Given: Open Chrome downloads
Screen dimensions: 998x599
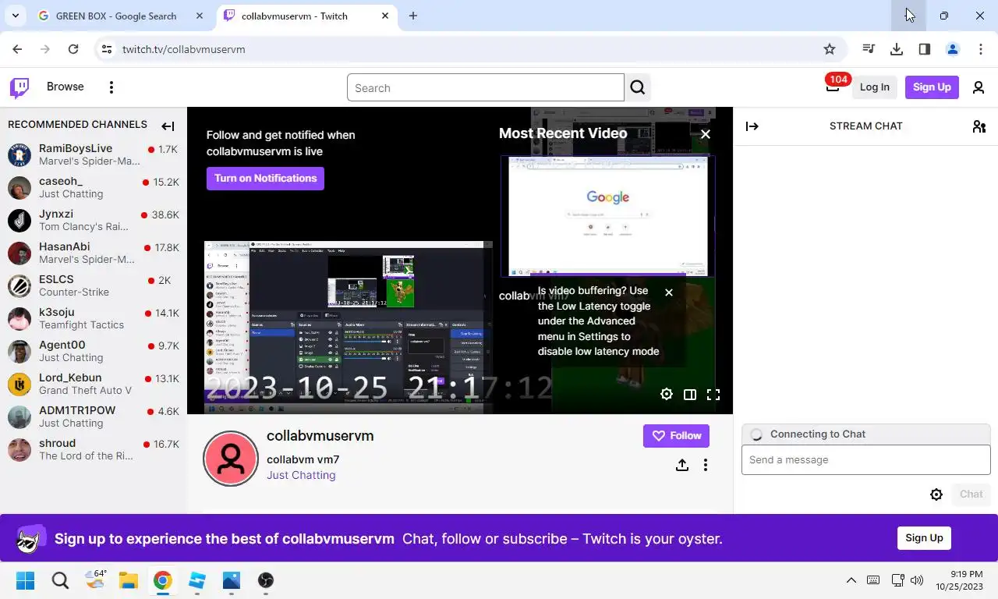Looking at the screenshot, I should 897,49.
